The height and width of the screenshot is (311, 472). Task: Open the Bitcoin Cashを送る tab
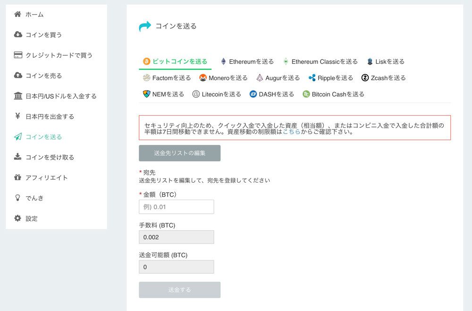click(334, 94)
